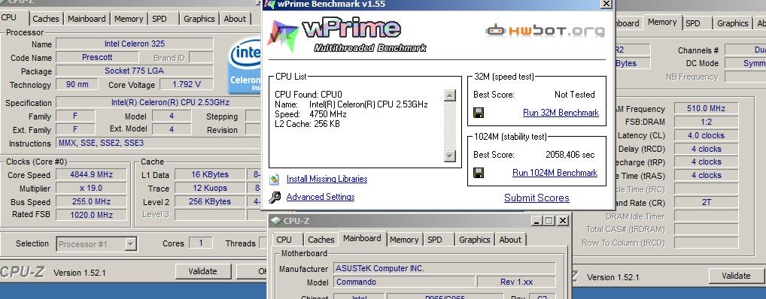
Task: Click the wPrime title bar icon
Action: coord(269,5)
